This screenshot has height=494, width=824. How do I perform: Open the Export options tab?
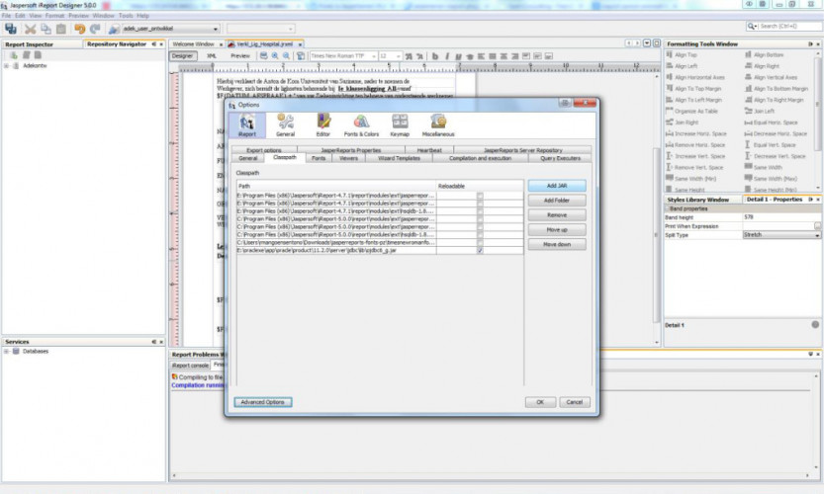[x=264, y=150]
